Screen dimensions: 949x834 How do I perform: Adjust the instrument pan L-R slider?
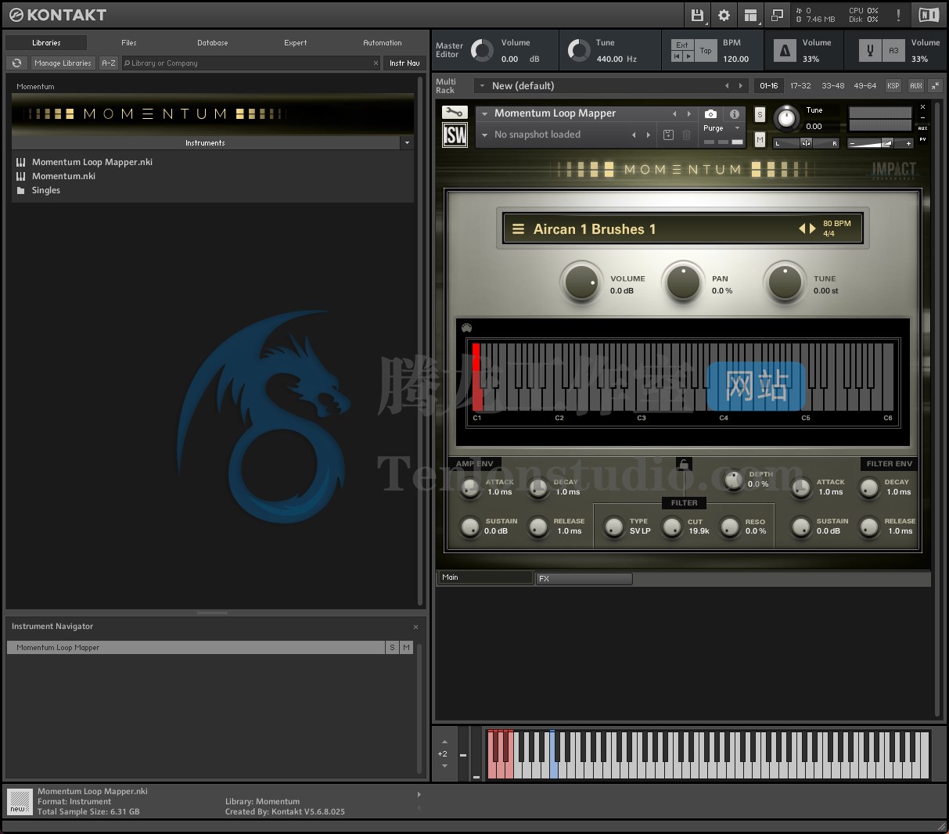point(806,143)
